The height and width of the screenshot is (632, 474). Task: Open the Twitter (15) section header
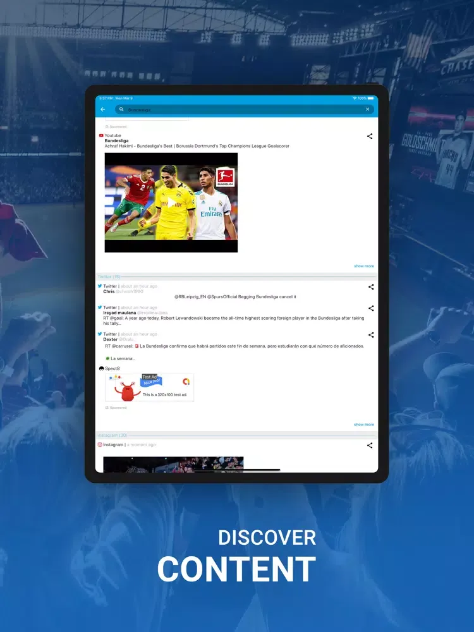[109, 277]
